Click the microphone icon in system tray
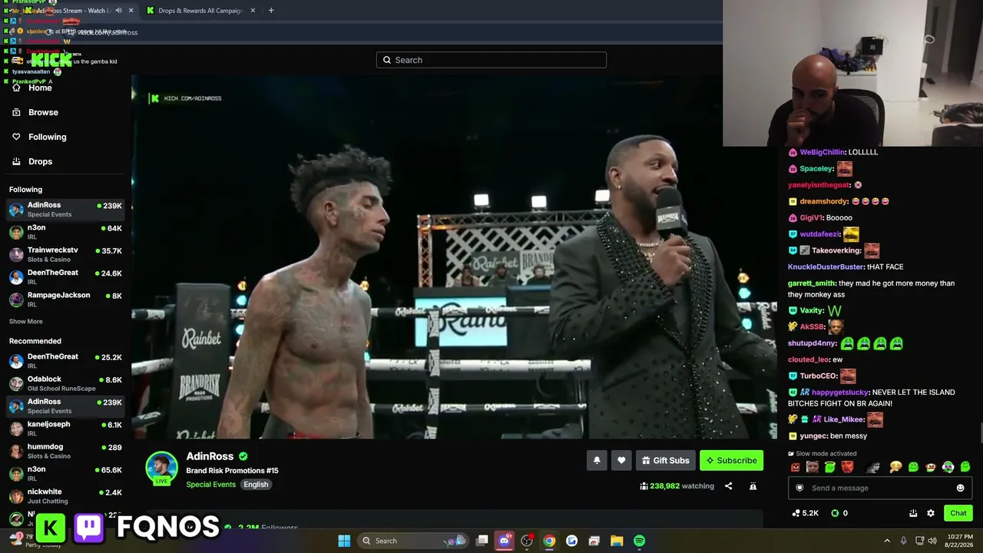The height and width of the screenshot is (553, 983). coord(903,541)
